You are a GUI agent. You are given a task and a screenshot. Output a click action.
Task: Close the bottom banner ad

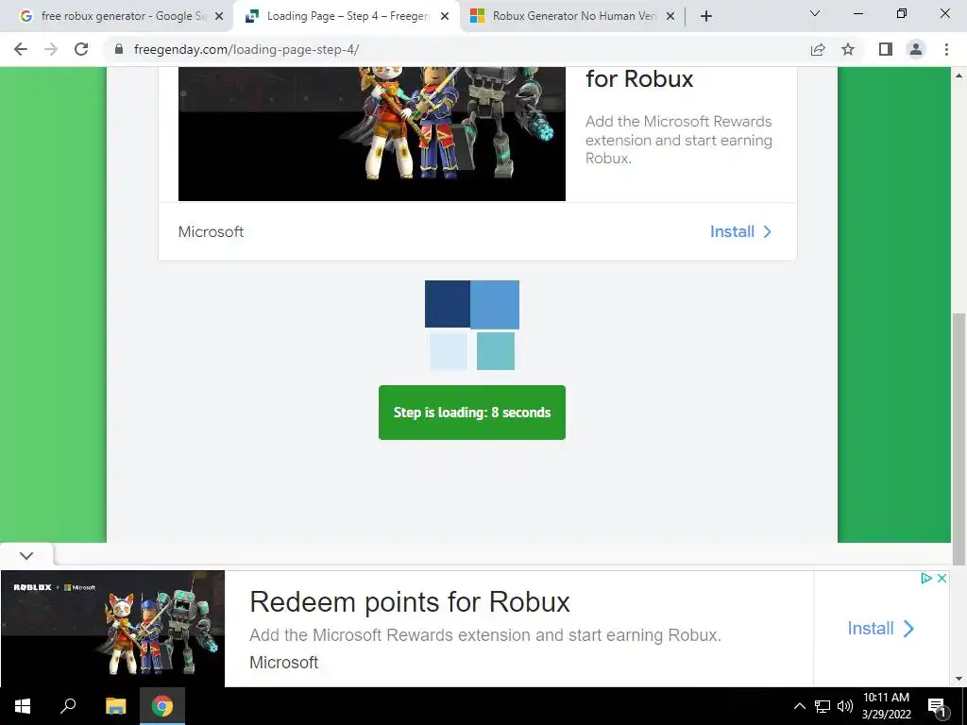(942, 579)
